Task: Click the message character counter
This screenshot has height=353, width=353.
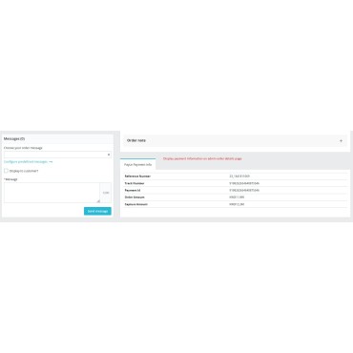Action: [x=106, y=193]
